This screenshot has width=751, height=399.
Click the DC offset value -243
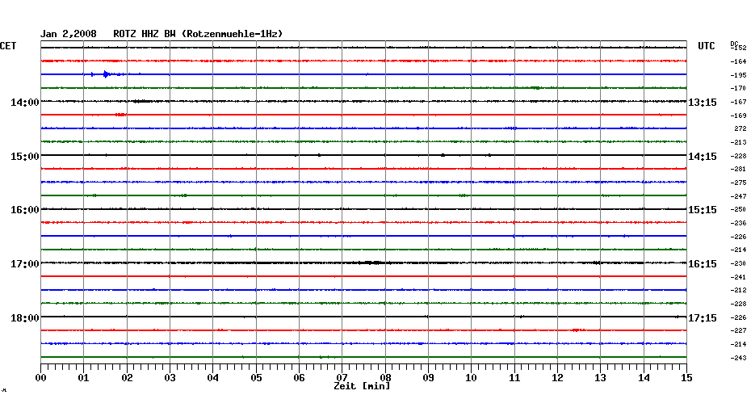click(739, 358)
